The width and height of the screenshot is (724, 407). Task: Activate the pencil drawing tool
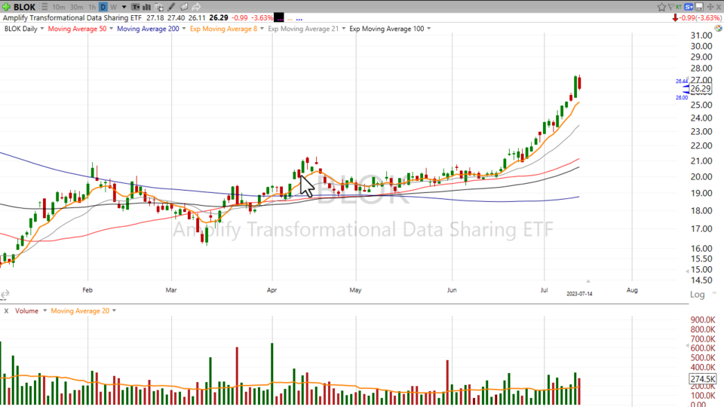coord(172,7)
